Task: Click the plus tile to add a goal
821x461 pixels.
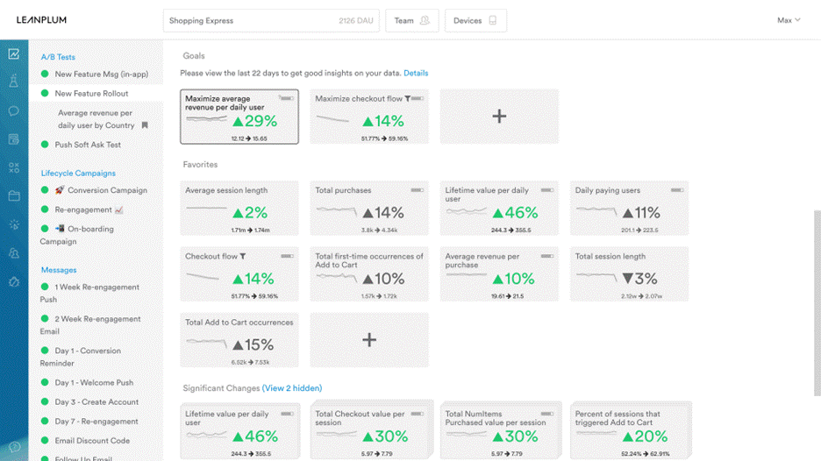Action: [x=499, y=117]
